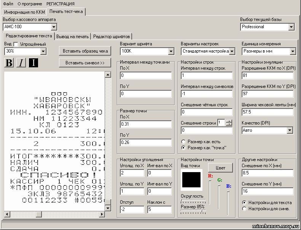Click the dot size По X field 0.31
The height and width of the screenshot is (230, 301).
pos(146,124)
